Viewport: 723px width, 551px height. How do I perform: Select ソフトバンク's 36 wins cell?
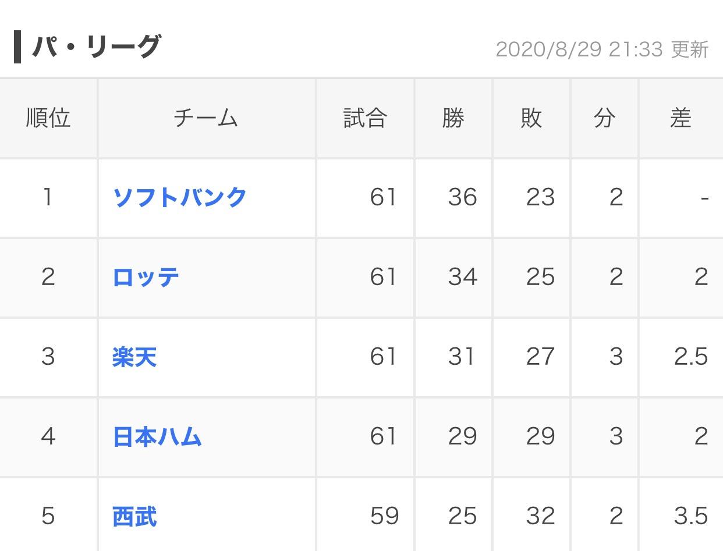click(462, 198)
